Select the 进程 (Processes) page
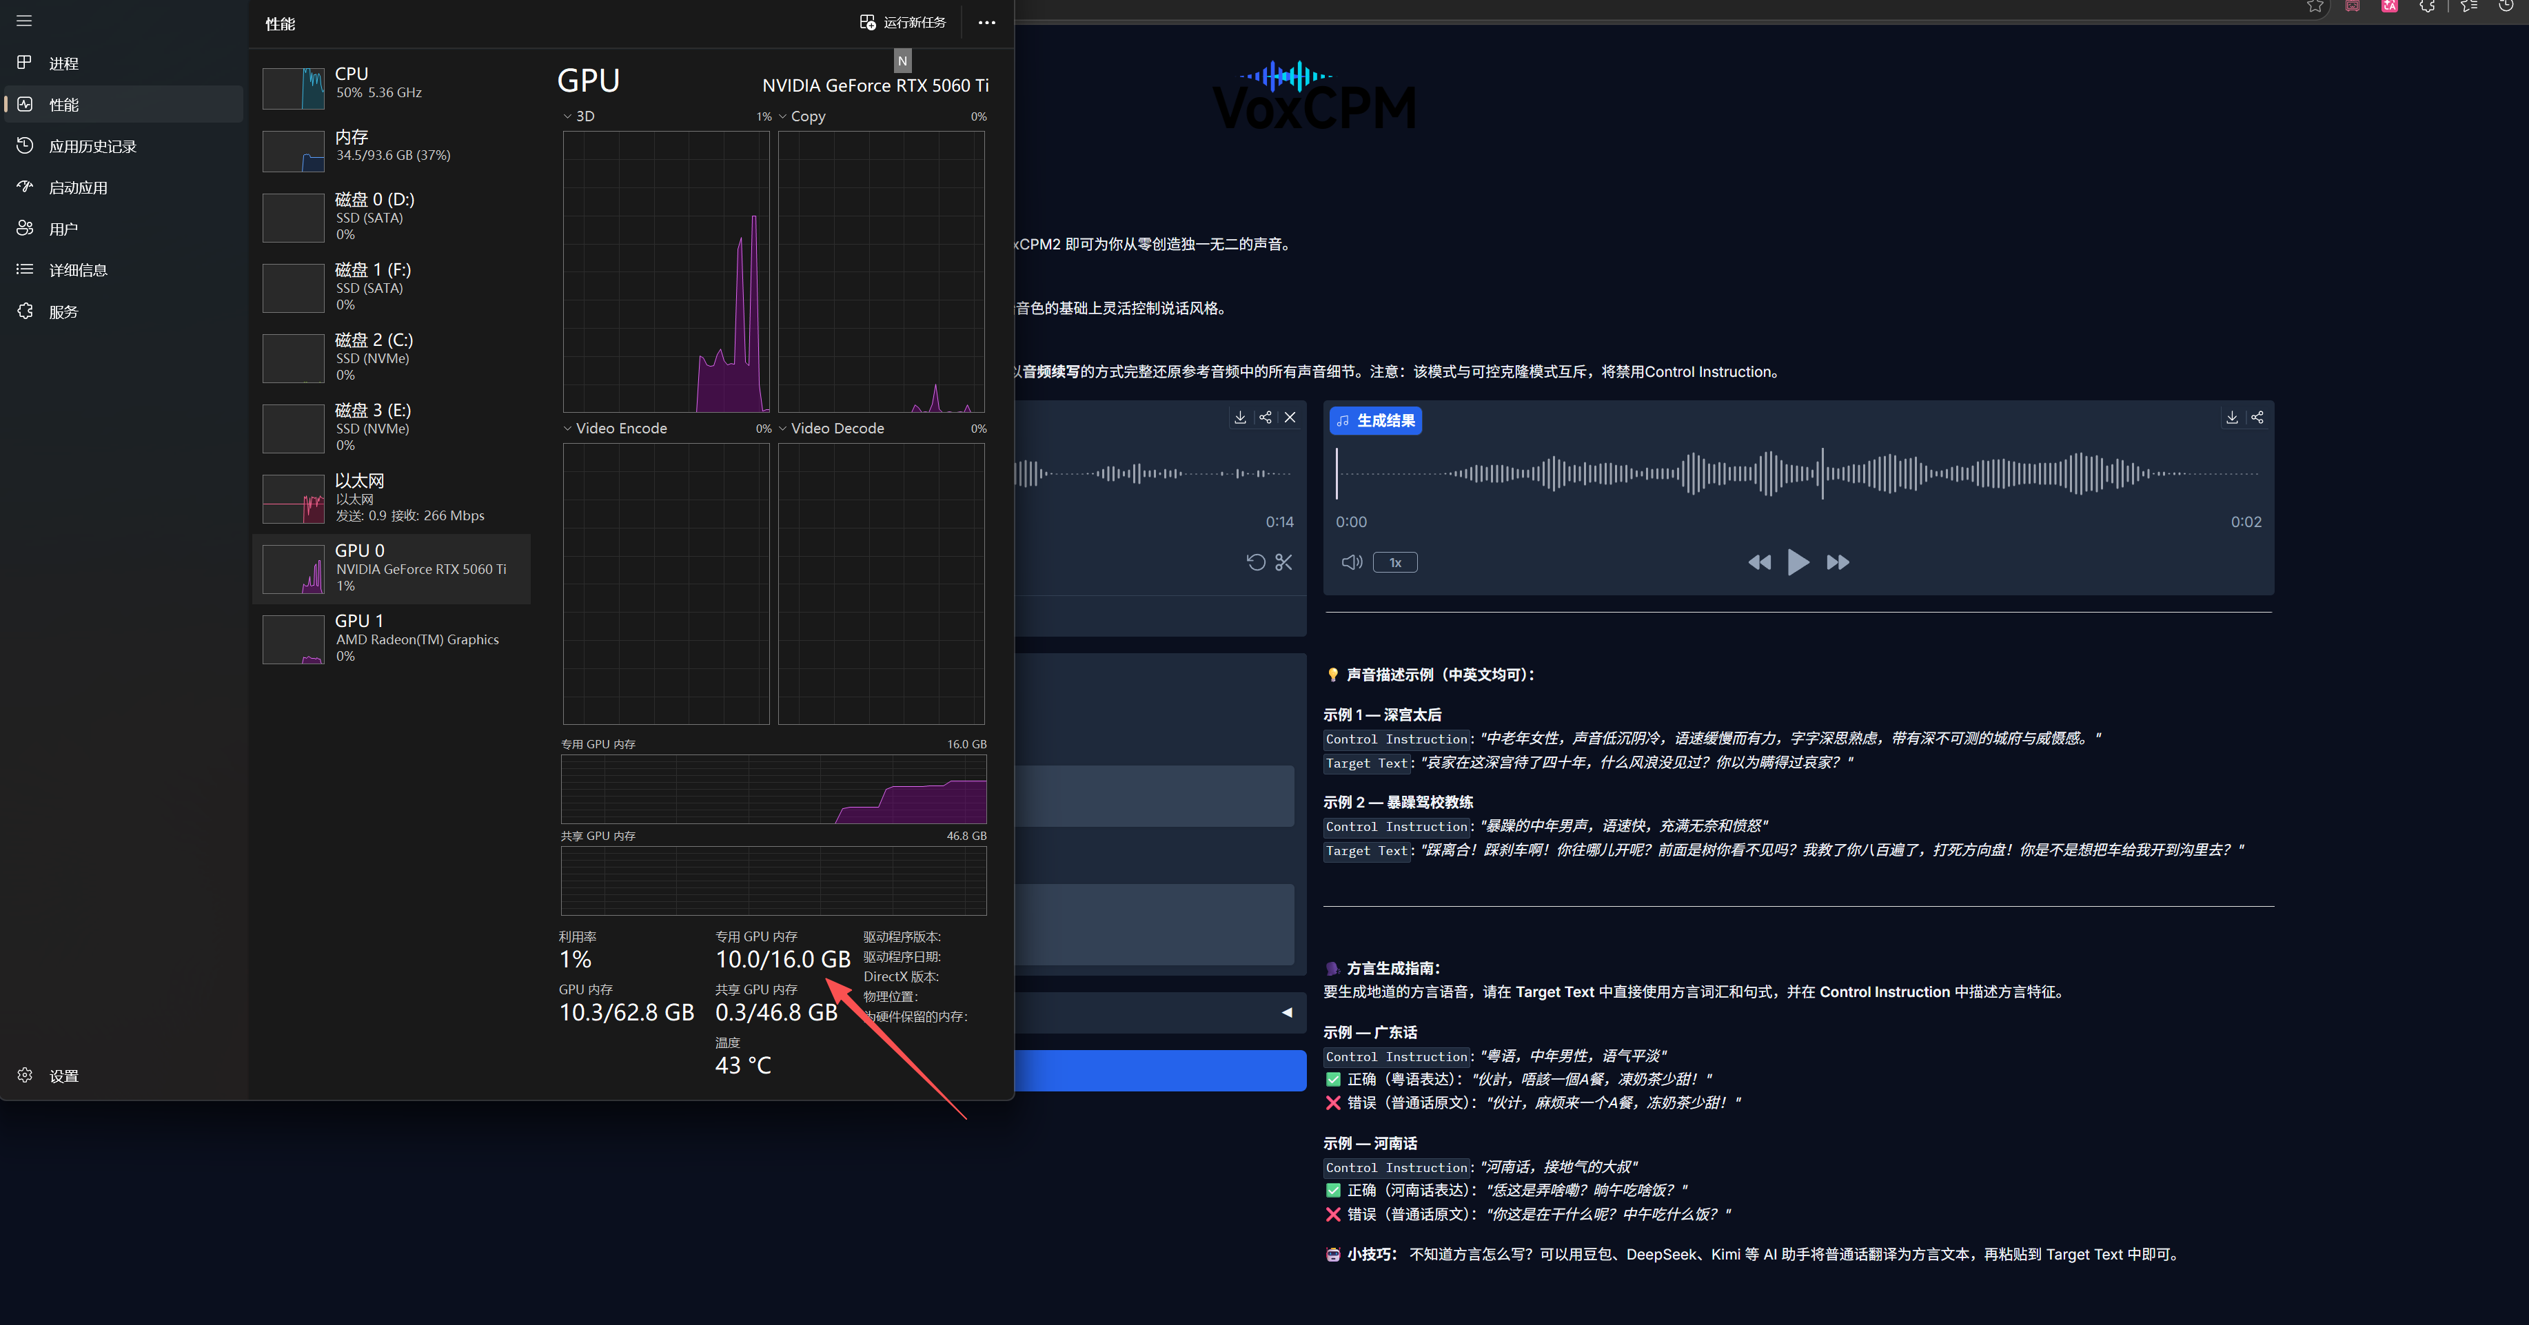Viewport: 2529px width, 1325px height. [x=123, y=64]
